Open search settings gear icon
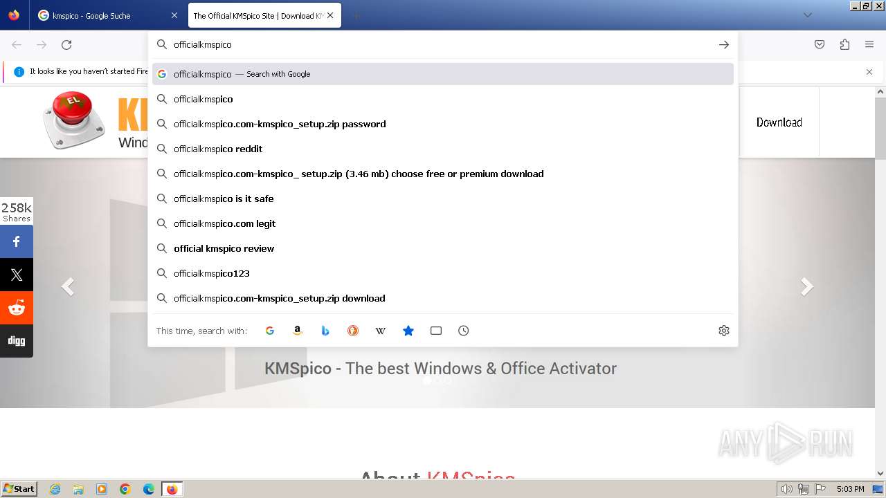The width and height of the screenshot is (886, 498). pos(724,331)
